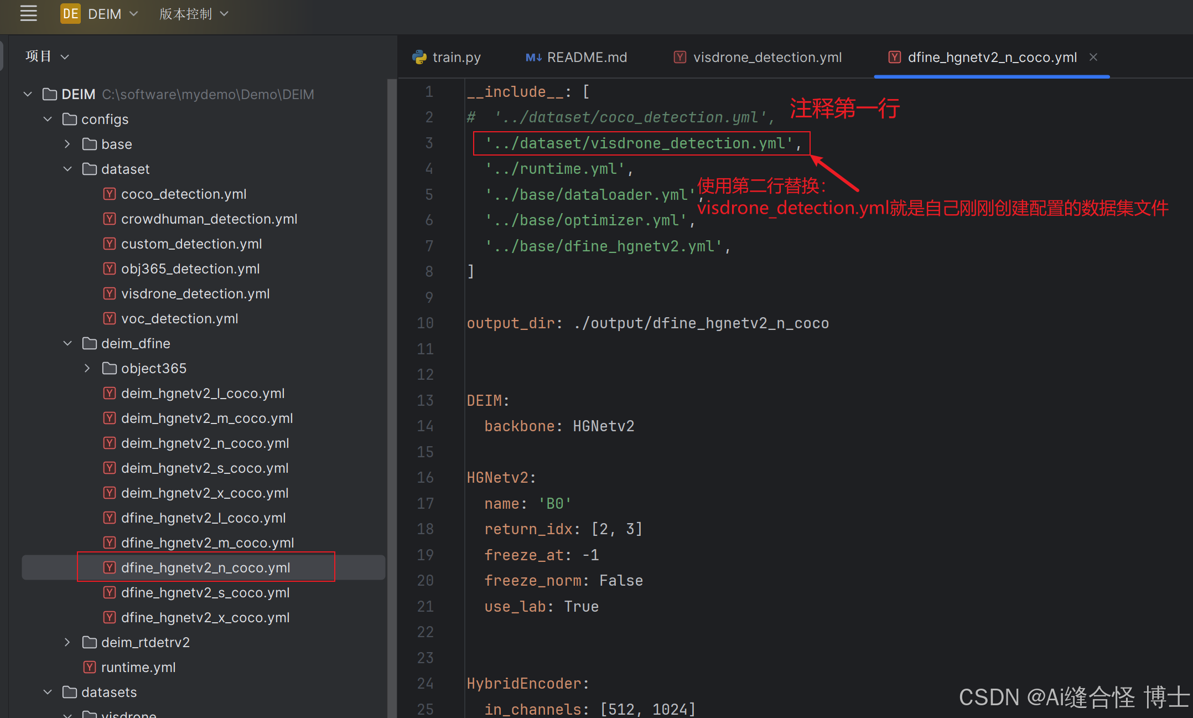The image size is (1193, 718).
Task: Select deim_hgnetv2_s_coco.yml file
Action: coord(205,468)
